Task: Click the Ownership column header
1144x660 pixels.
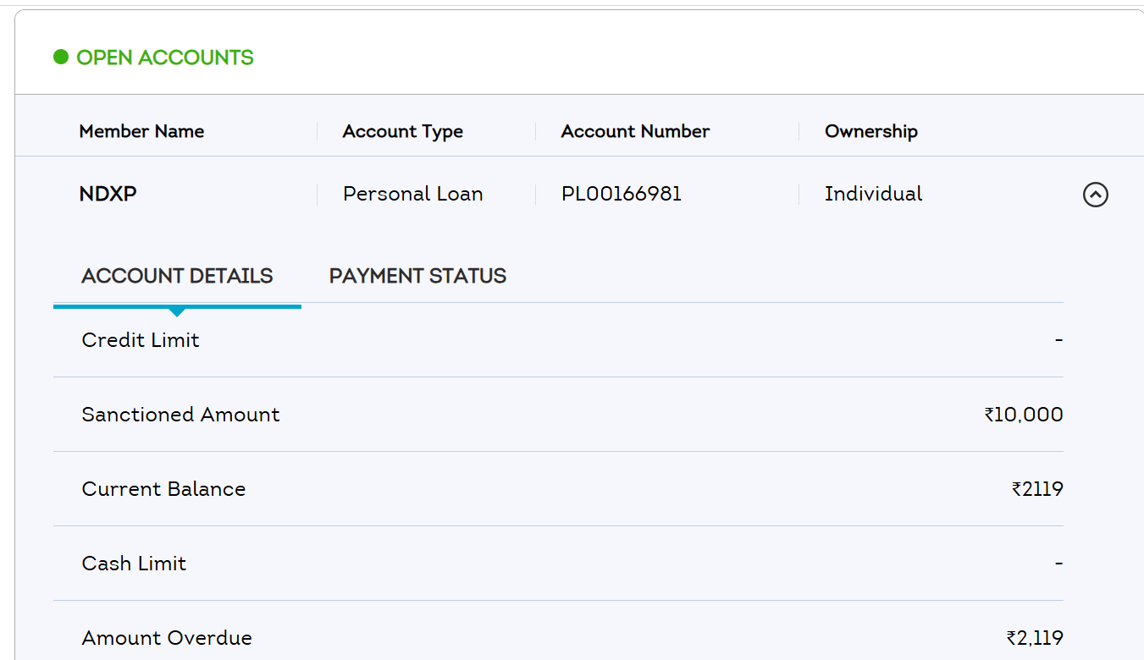Action: tap(870, 132)
